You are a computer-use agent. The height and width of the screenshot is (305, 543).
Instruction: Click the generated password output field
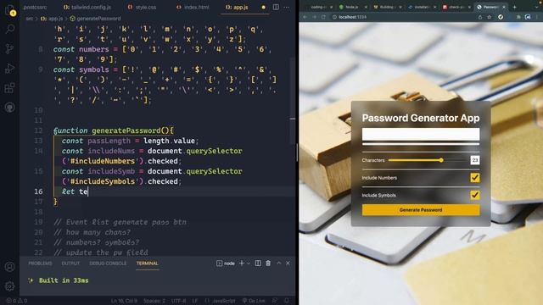421,134
